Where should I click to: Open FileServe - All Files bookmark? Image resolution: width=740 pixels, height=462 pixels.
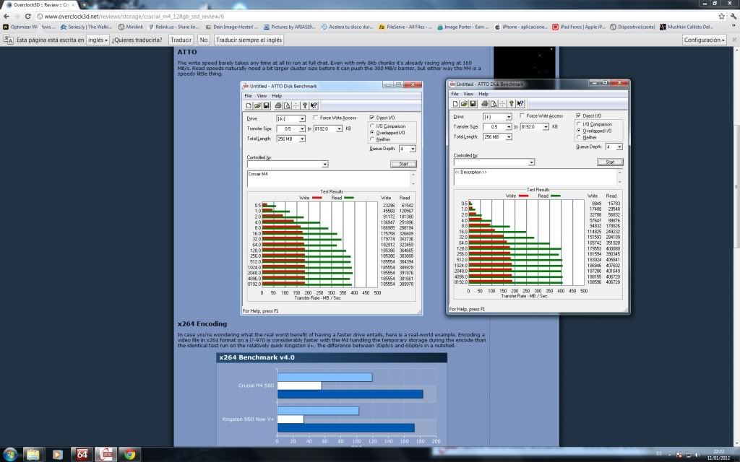click(x=405, y=27)
